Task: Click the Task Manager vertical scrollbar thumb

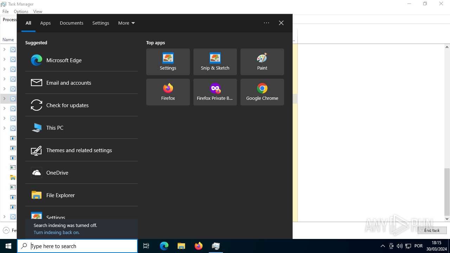Action: click(447, 192)
